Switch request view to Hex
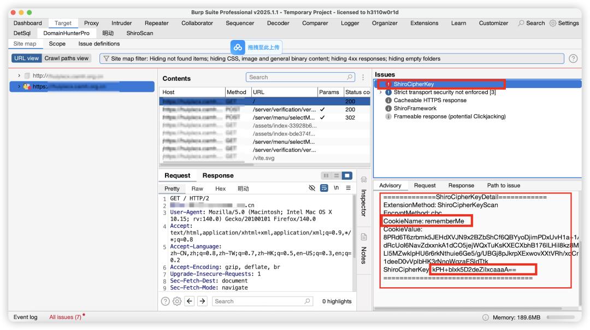Viewport: 590px width, 330px height. click(221, 188)
